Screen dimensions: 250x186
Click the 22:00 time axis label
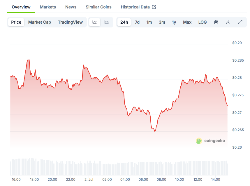(71, 180)
